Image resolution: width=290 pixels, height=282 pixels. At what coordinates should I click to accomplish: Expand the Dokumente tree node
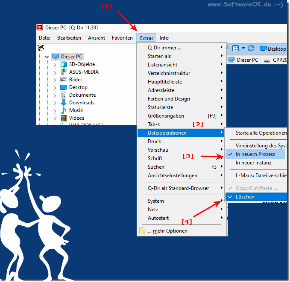pyautogui.click(x=55, y=95)
